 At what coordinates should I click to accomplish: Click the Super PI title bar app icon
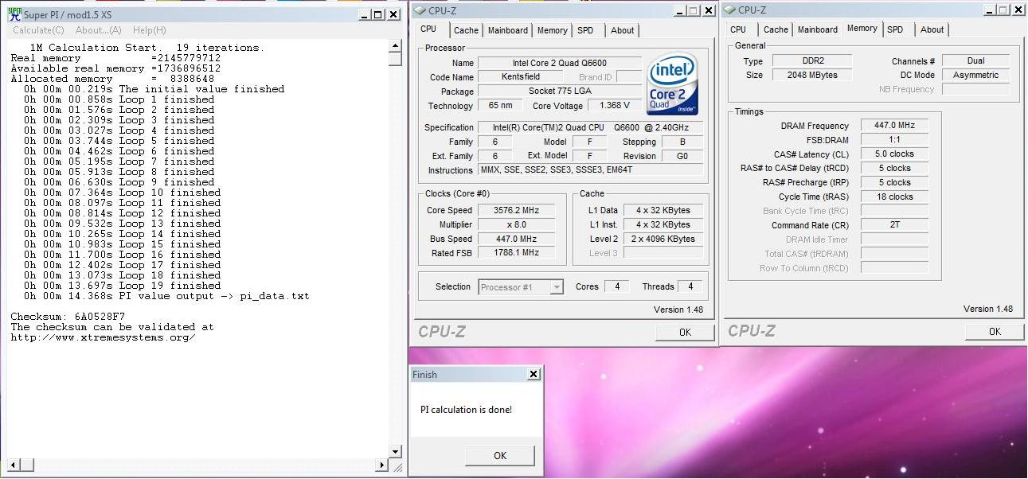click(14, 14)
